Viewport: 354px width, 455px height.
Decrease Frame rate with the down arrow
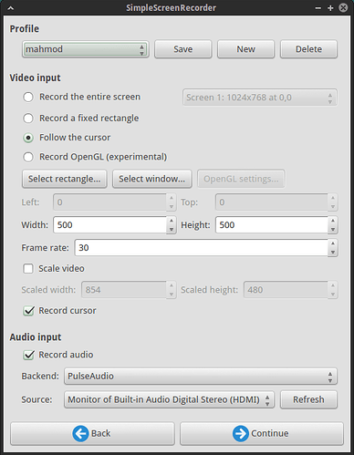point(333,253)
